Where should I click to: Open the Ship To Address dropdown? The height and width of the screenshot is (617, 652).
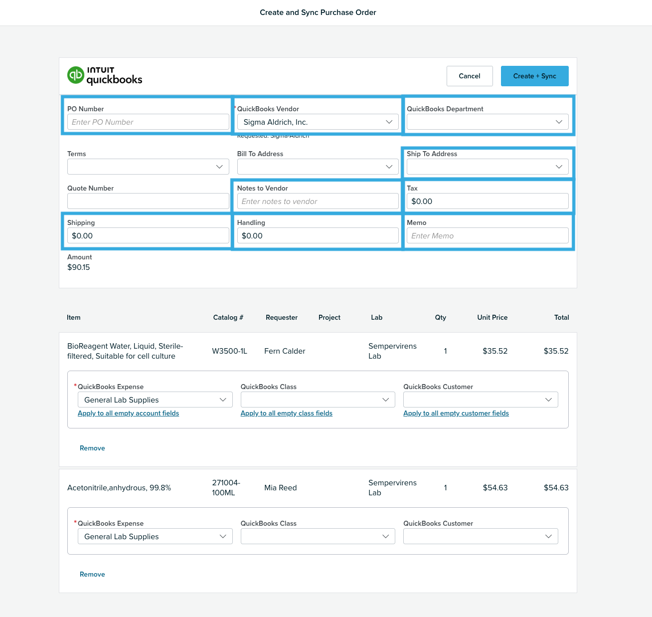point(488,167)
